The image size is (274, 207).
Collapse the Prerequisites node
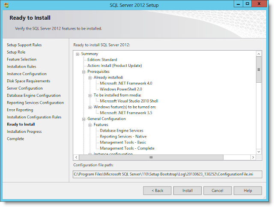coord(84,72)
